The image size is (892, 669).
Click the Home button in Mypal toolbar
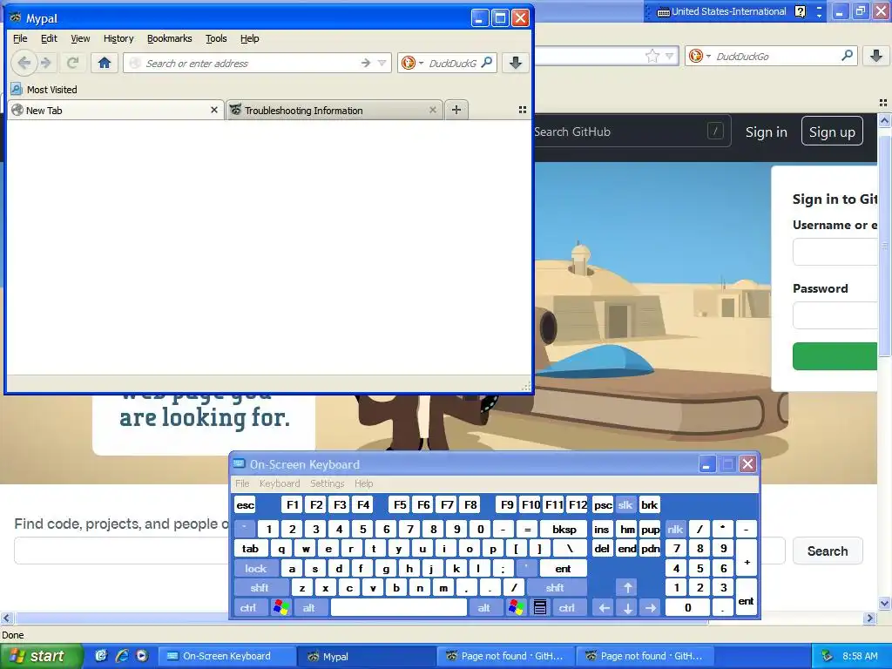coord(105,63)
